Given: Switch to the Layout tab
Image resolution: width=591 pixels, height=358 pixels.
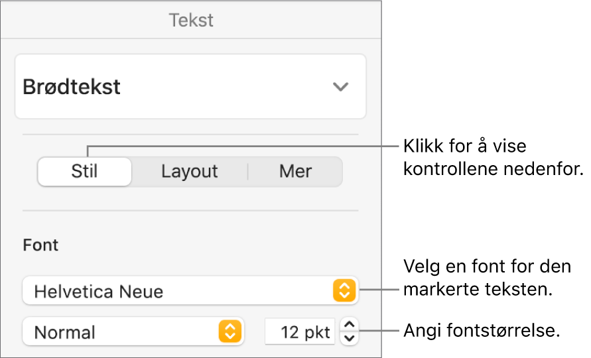Looking at the screenshot, I should point(190,172).
